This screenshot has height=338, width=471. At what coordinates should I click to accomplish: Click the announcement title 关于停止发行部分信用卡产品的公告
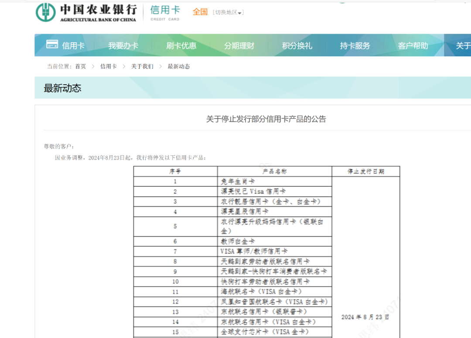268,119
